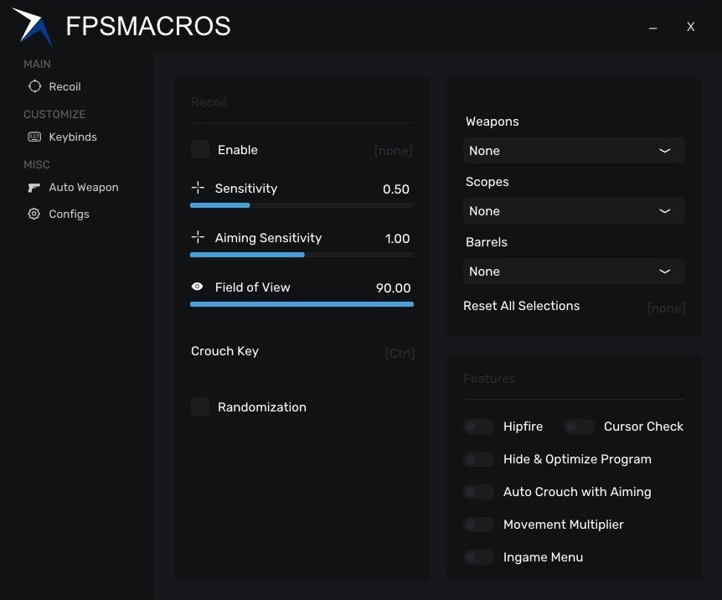Select the Recoil crosshair icon in sidebar
Screen dimensions: 722x600
(34, 86)
